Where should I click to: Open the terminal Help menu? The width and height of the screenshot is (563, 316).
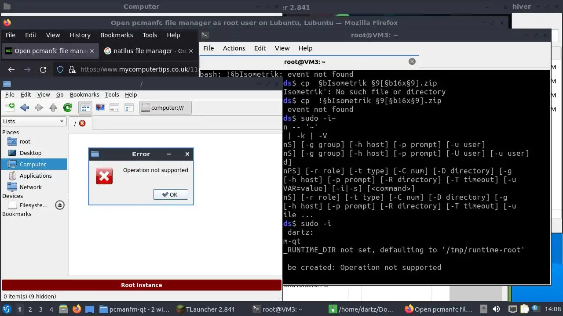pos(305,48)
